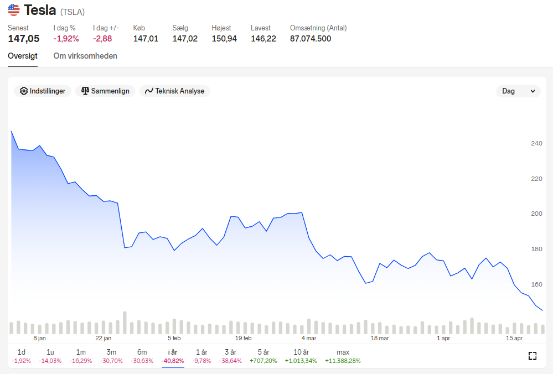Click the 19 feb date label
Image resolution: width=553 pixels, height=374 pixels.
pyautogui.click(x=244, y=338)
